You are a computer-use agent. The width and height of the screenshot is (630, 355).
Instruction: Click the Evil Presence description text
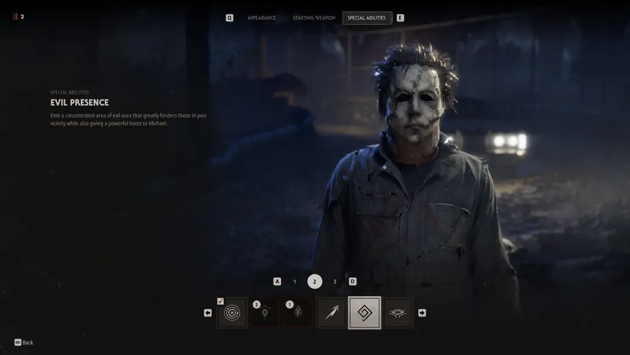128,120
